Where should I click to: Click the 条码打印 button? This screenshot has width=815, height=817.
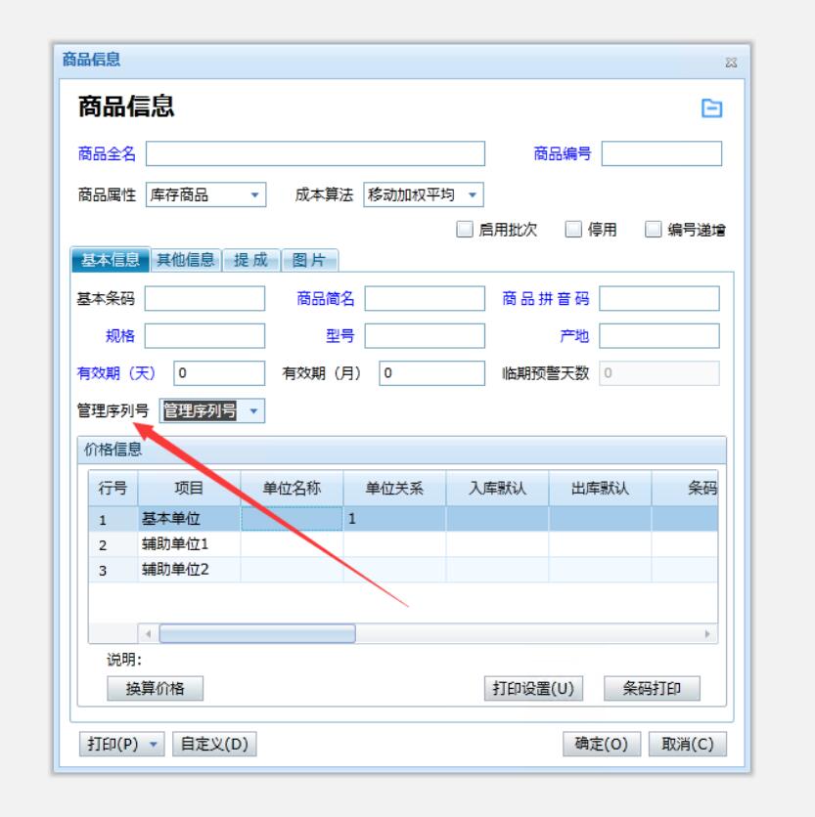click(653, 688)
